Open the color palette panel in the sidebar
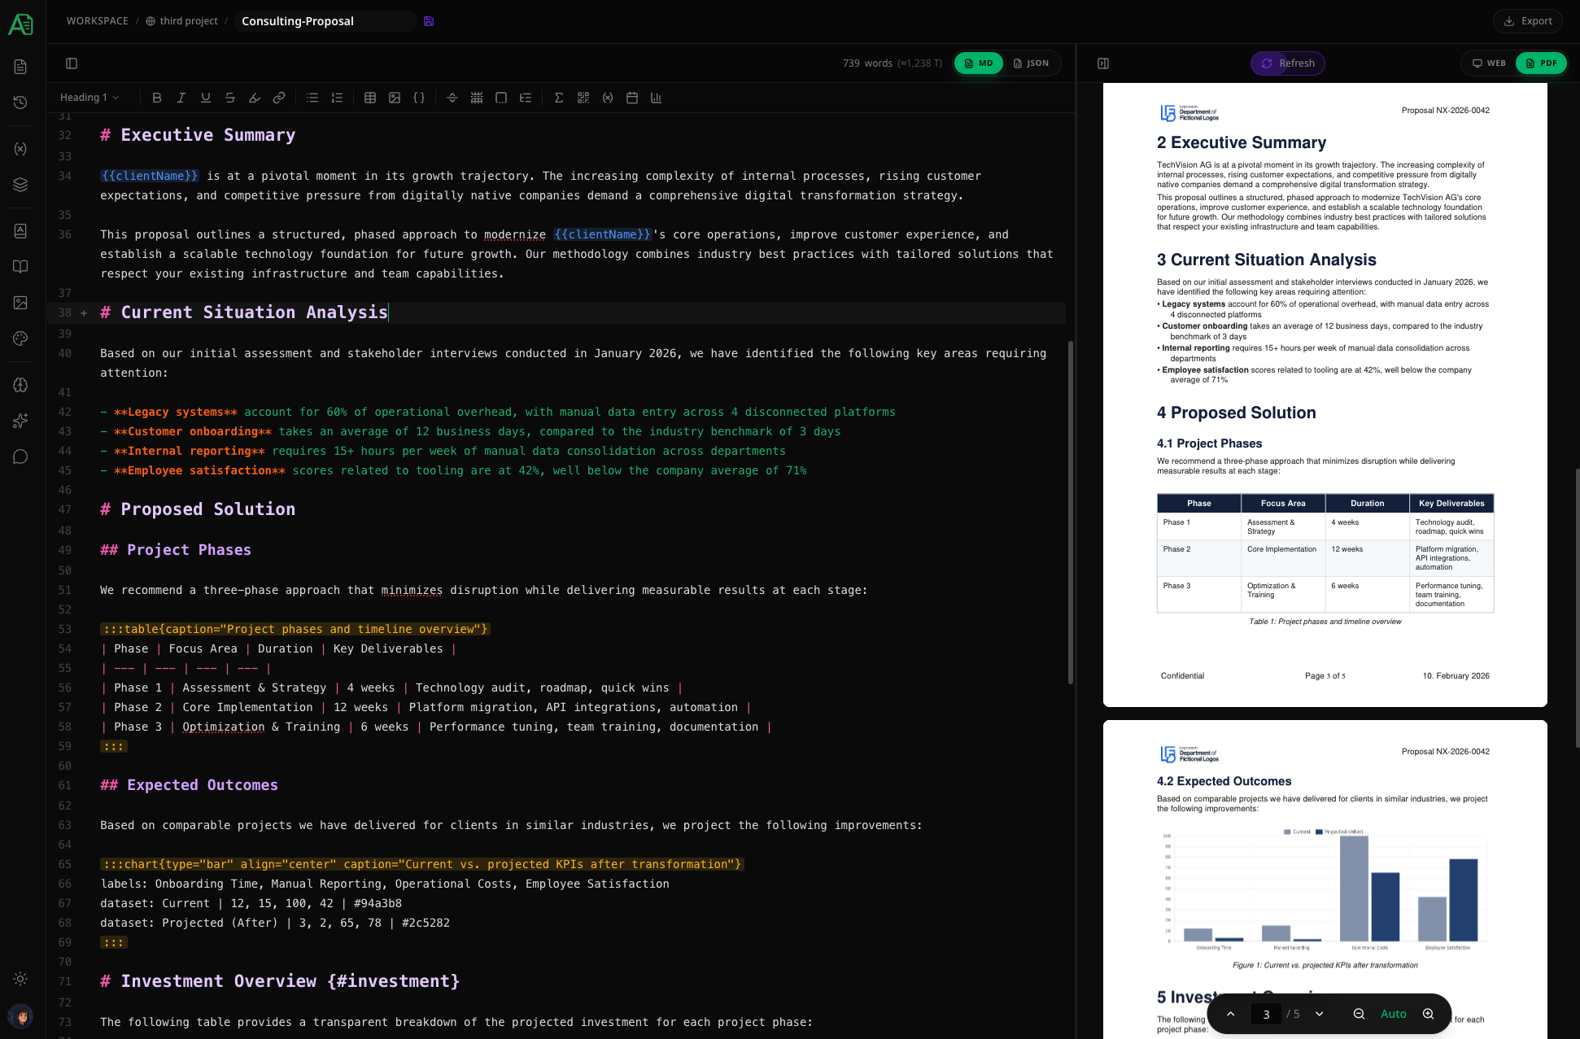1580x1039 pixels. 20,338
